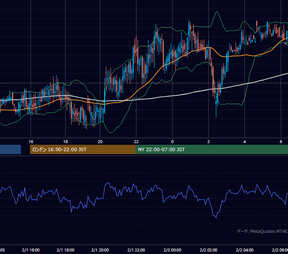Click the 16 hour label on price chart axis
288x254 pixels.
point(31,142)
